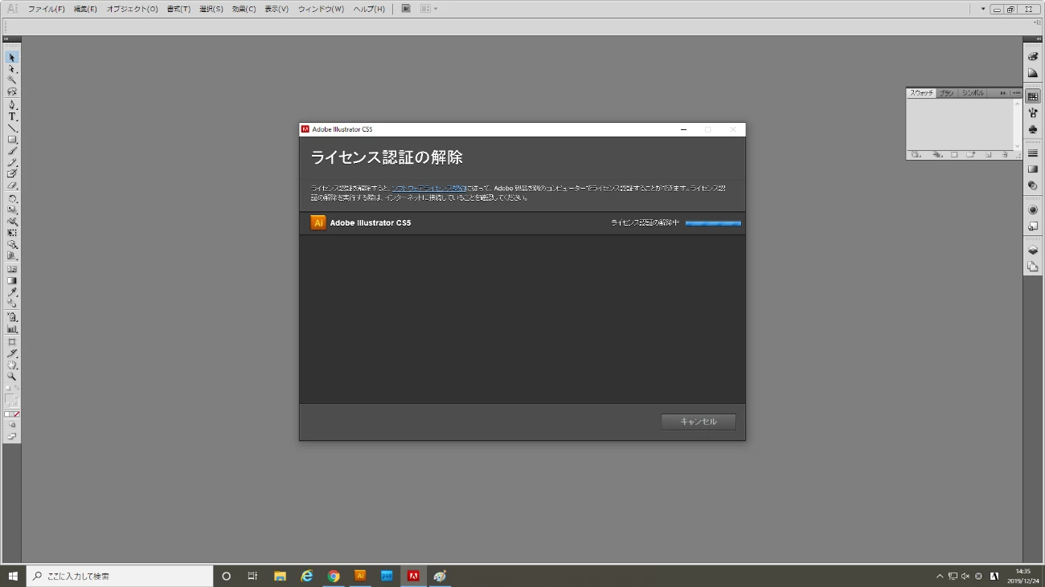Open the オブジェクト(O) menu
The height and width of the screenshot is (587, 1045).
point(133,9)
